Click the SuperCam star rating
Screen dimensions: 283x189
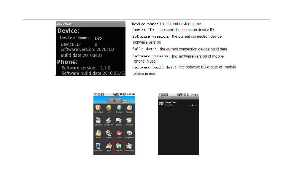194,105
